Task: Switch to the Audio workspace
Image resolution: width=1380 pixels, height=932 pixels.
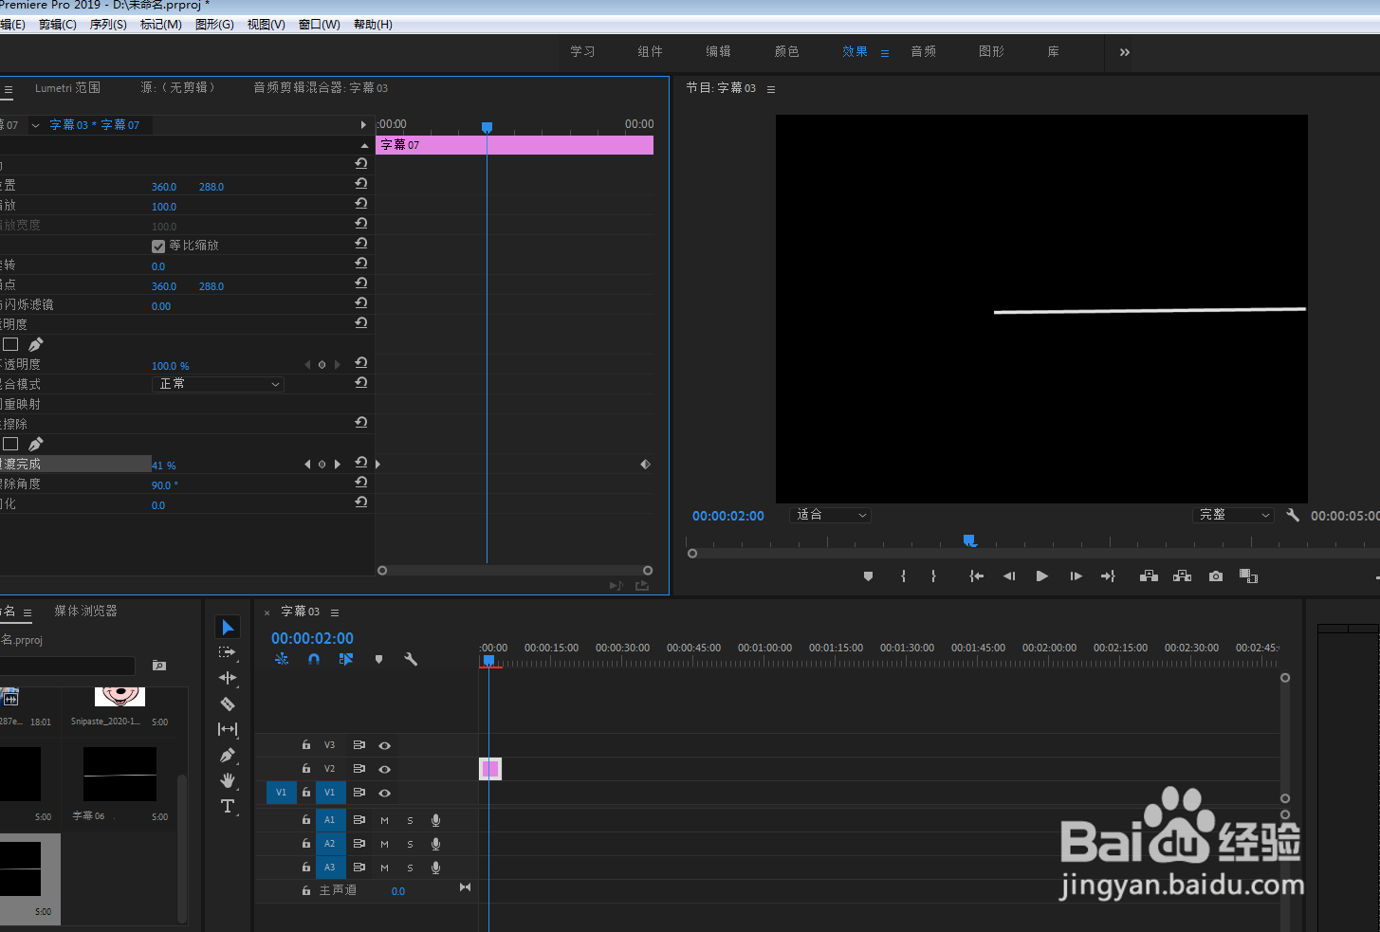Action: [924, 52]
